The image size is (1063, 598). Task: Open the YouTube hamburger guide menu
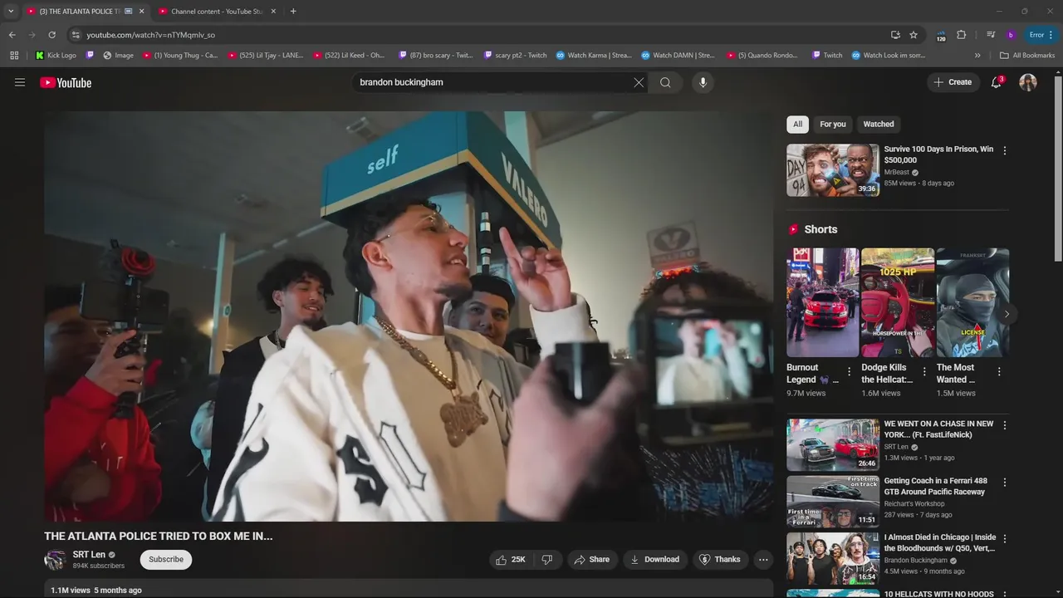pyautogui.click(x=20, y=82)
